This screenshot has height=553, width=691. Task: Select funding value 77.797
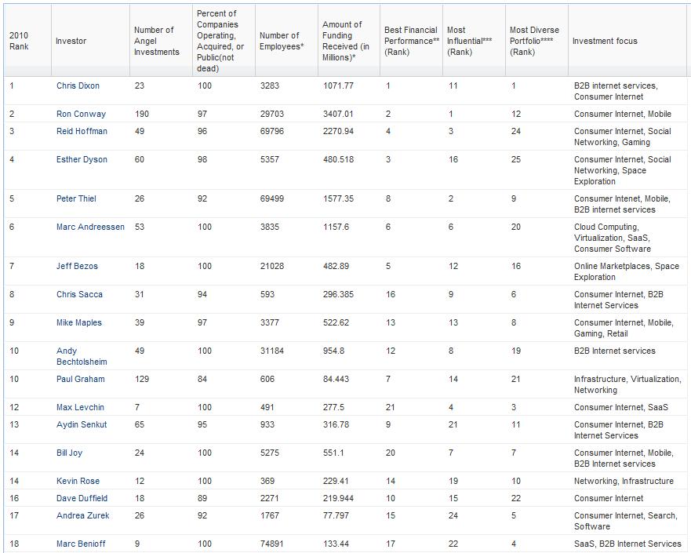(x=336, y=515)
